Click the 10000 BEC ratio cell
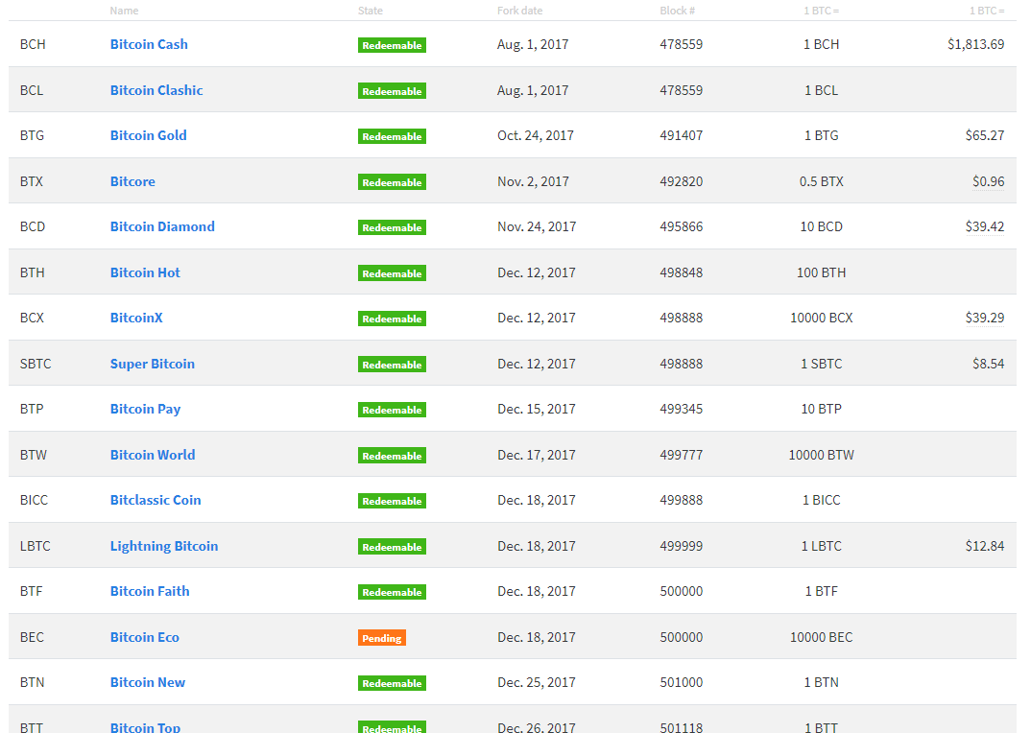The width and height of the screenshot is (1031, 733). [822, 638]
